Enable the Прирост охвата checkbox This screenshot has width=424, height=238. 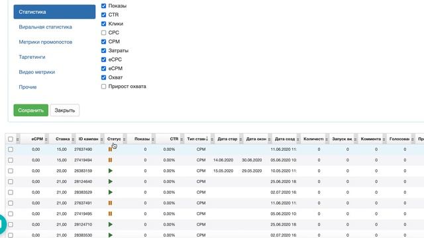(103, 87)
